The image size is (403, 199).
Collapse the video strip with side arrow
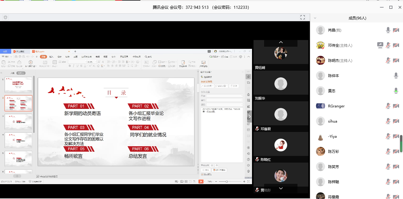coord(250,116)
